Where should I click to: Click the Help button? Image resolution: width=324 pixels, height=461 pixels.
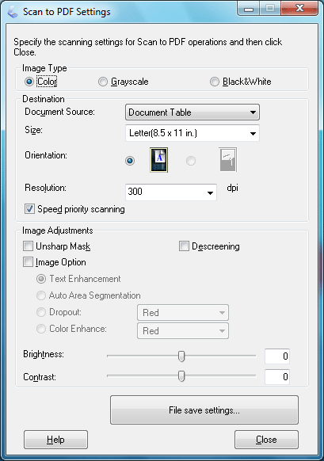[x=55, y=440]
